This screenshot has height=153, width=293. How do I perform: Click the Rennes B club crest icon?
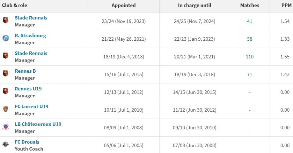6,73
